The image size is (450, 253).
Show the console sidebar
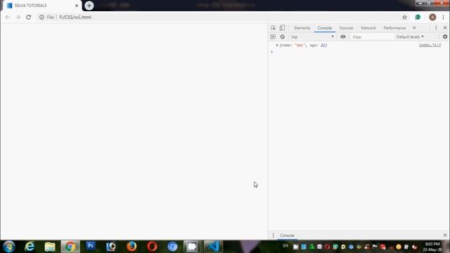(x=273, y=37)
